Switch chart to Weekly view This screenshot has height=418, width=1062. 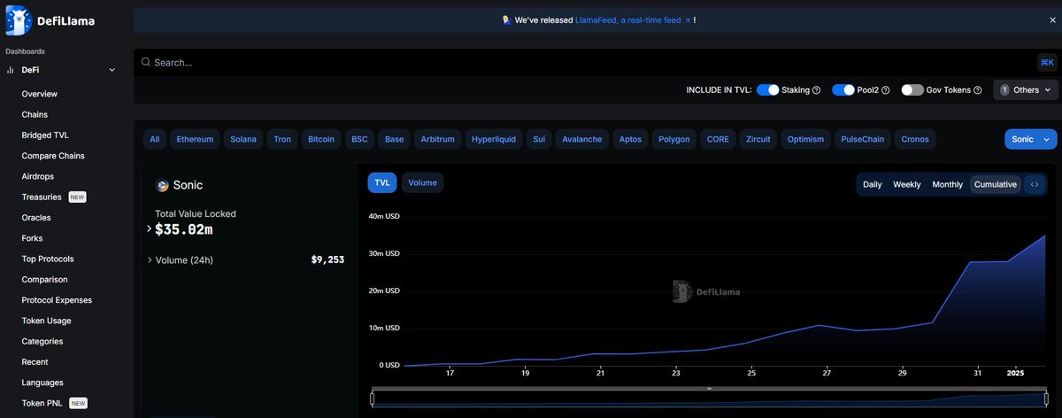point(907,184)
